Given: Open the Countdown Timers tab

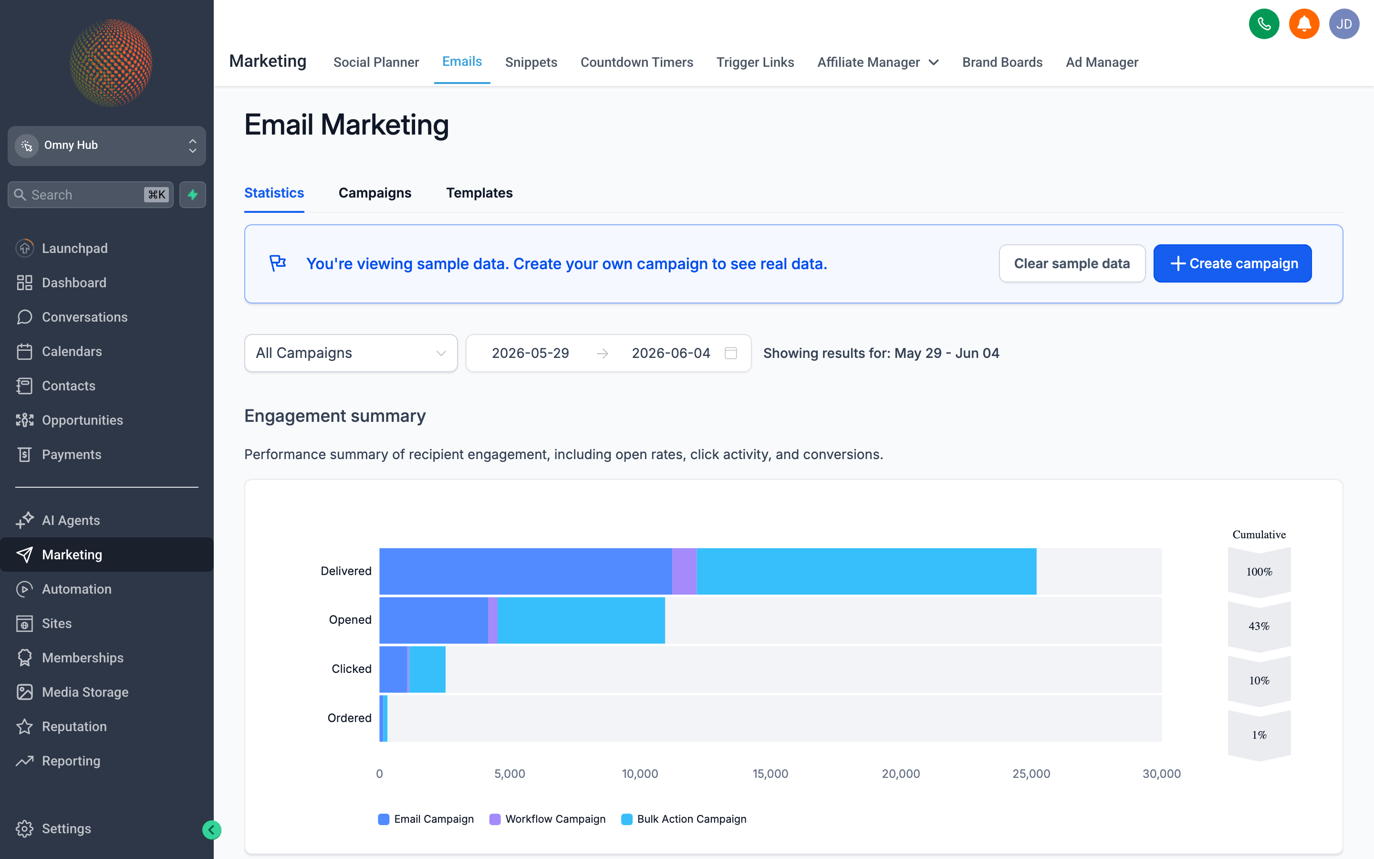Looking at the screenshot, I should [636, 62].
